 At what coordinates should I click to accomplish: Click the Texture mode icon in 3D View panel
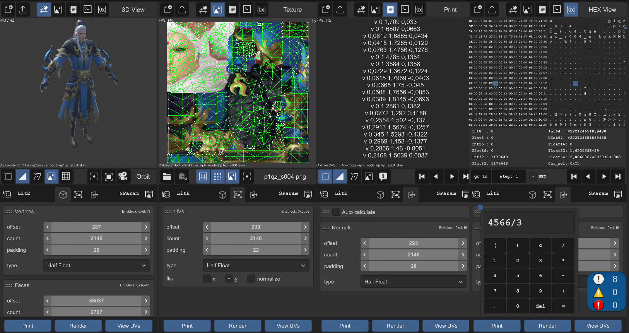tap(58, 10)
